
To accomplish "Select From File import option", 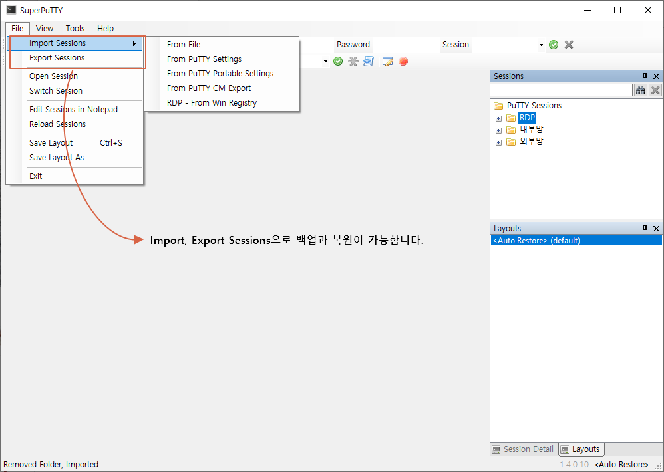I will [222, 45].
